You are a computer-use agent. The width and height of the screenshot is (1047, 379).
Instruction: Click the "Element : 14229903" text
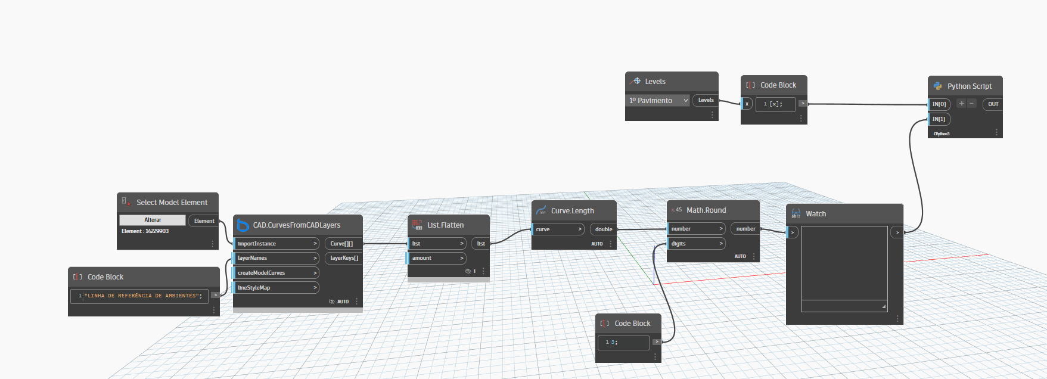(x=145, y=231)
